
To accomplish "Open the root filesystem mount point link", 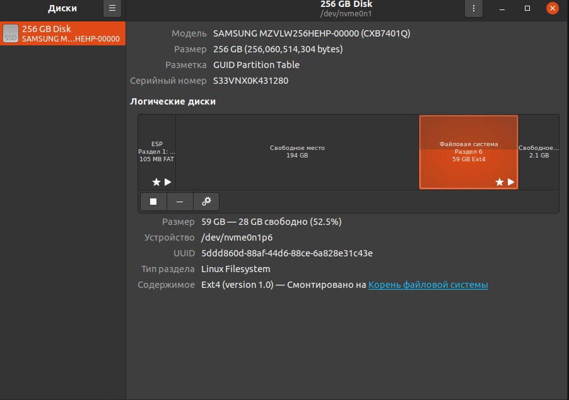I will (x=428, y=285).
